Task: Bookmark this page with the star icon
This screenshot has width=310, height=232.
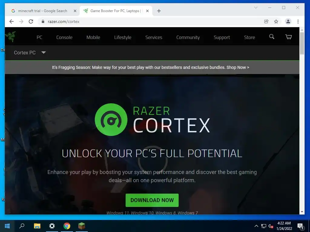Action: coord(276,21)
